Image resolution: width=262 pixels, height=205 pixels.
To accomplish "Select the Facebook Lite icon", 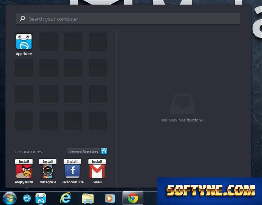I will pos(72,171).
